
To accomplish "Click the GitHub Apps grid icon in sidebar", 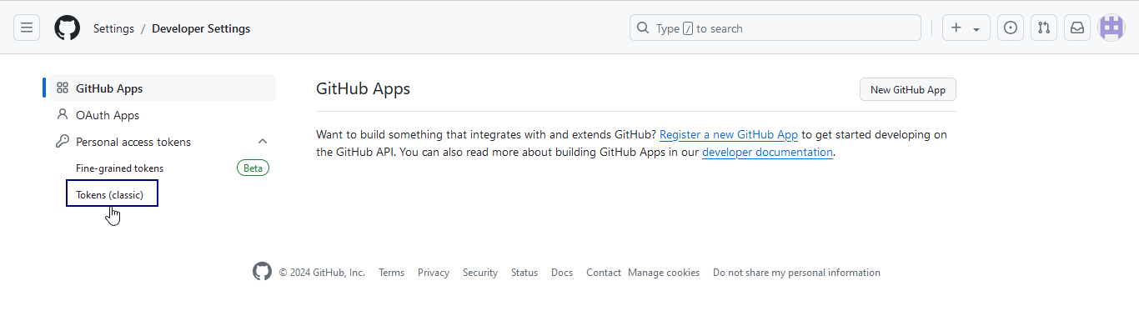I will (x=63, y=88).
